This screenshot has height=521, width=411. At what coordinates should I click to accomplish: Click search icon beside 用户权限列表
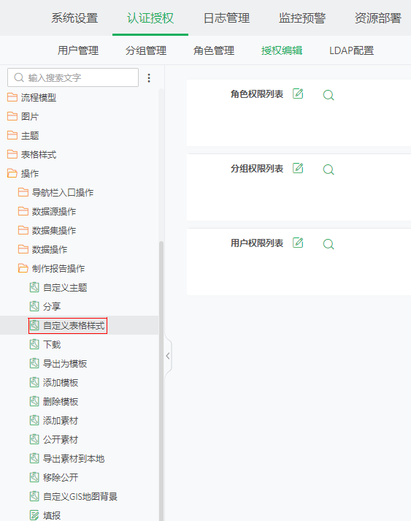329,244
